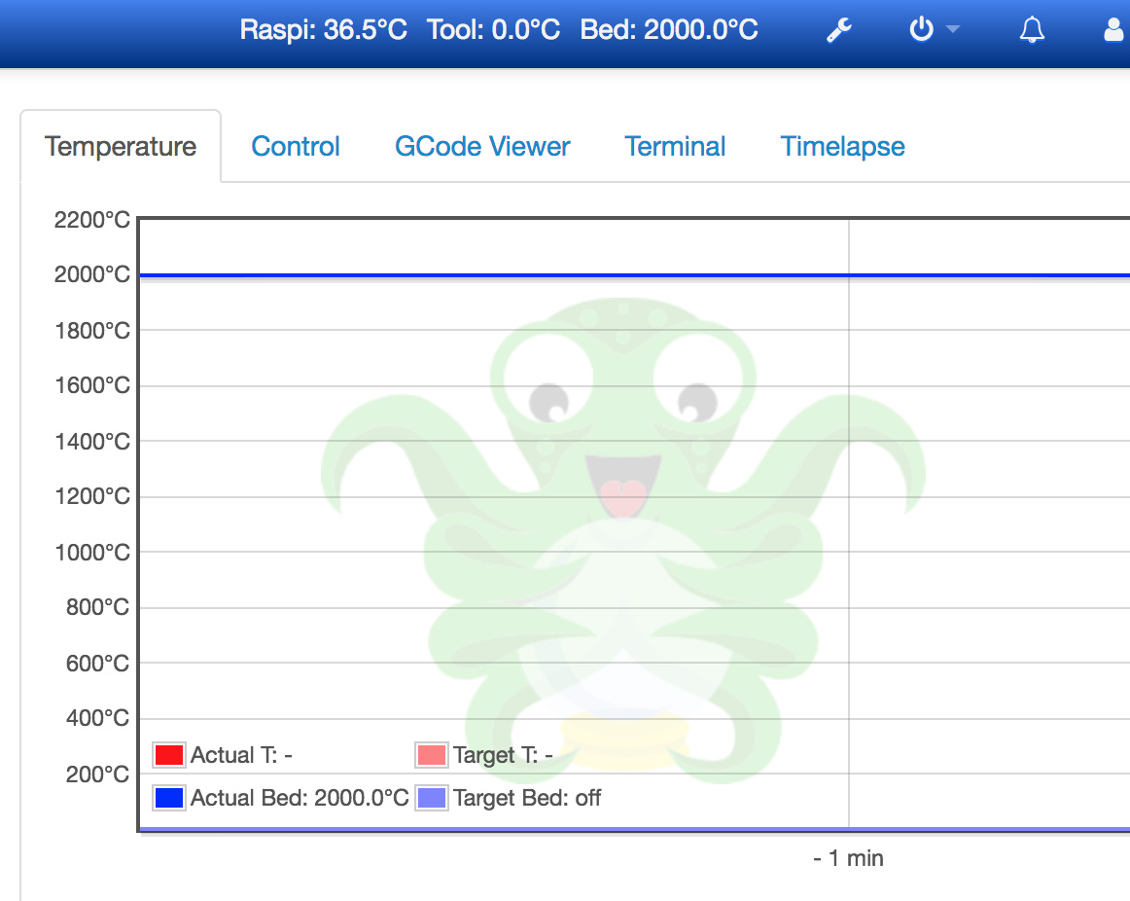1130x901 pixels.
Task: Click the '2200°C' axis label
Action: pos(92,219)
